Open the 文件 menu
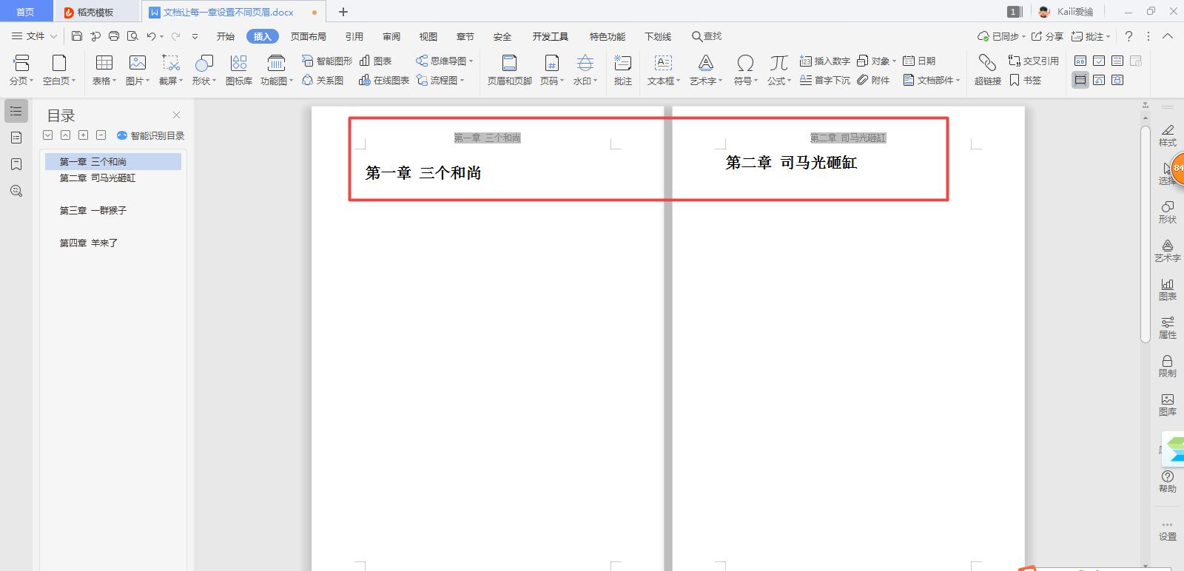The height and width of the screenshot is (571, 1184). tap(34, 36)
